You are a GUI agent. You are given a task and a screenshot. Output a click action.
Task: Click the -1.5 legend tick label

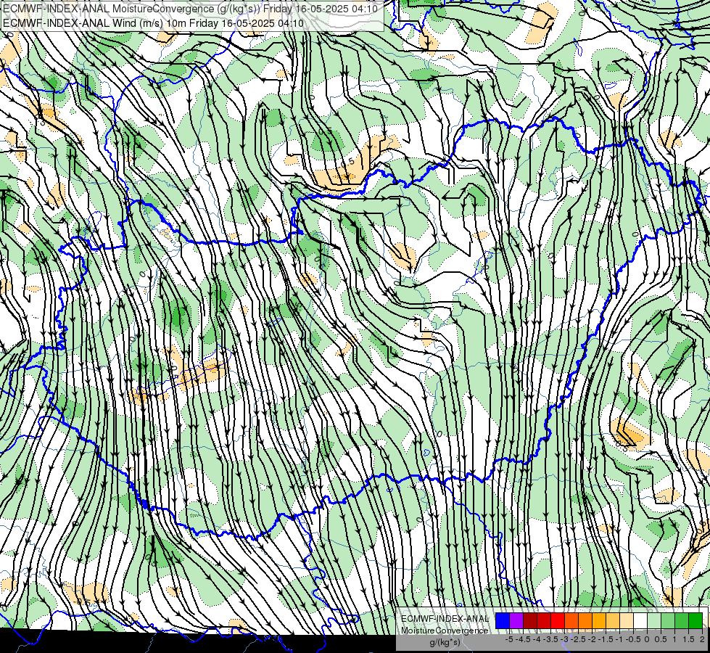click(606, 639)
